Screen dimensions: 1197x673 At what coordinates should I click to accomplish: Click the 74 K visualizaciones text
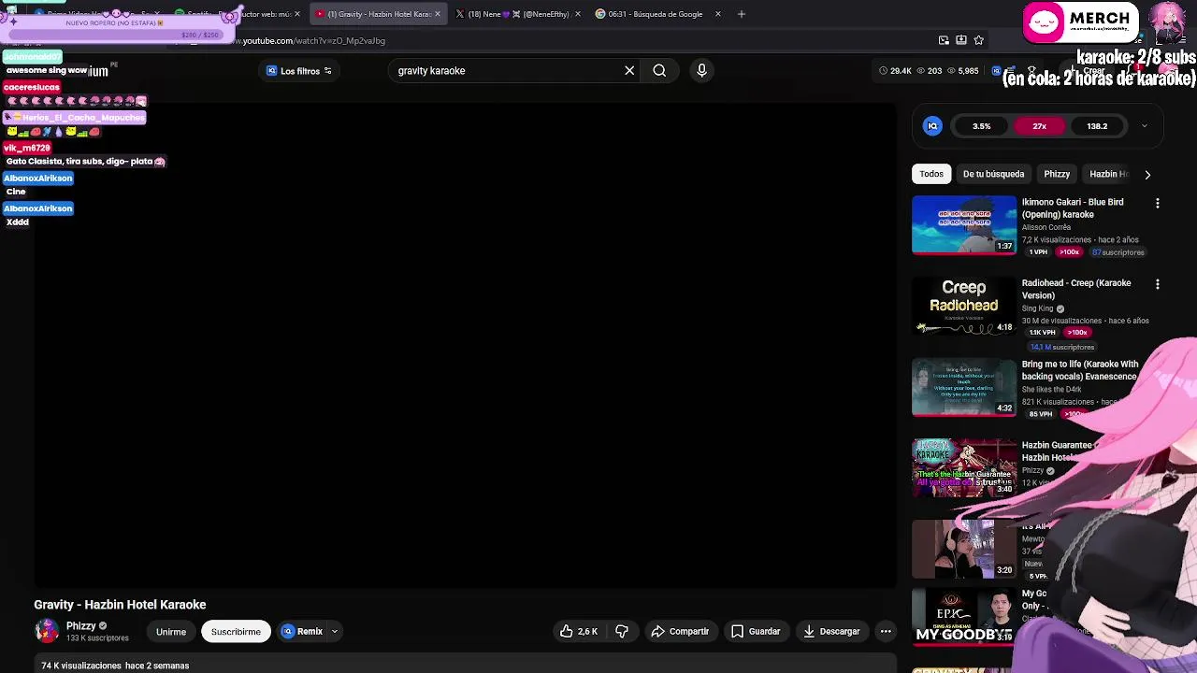point(81,666)
